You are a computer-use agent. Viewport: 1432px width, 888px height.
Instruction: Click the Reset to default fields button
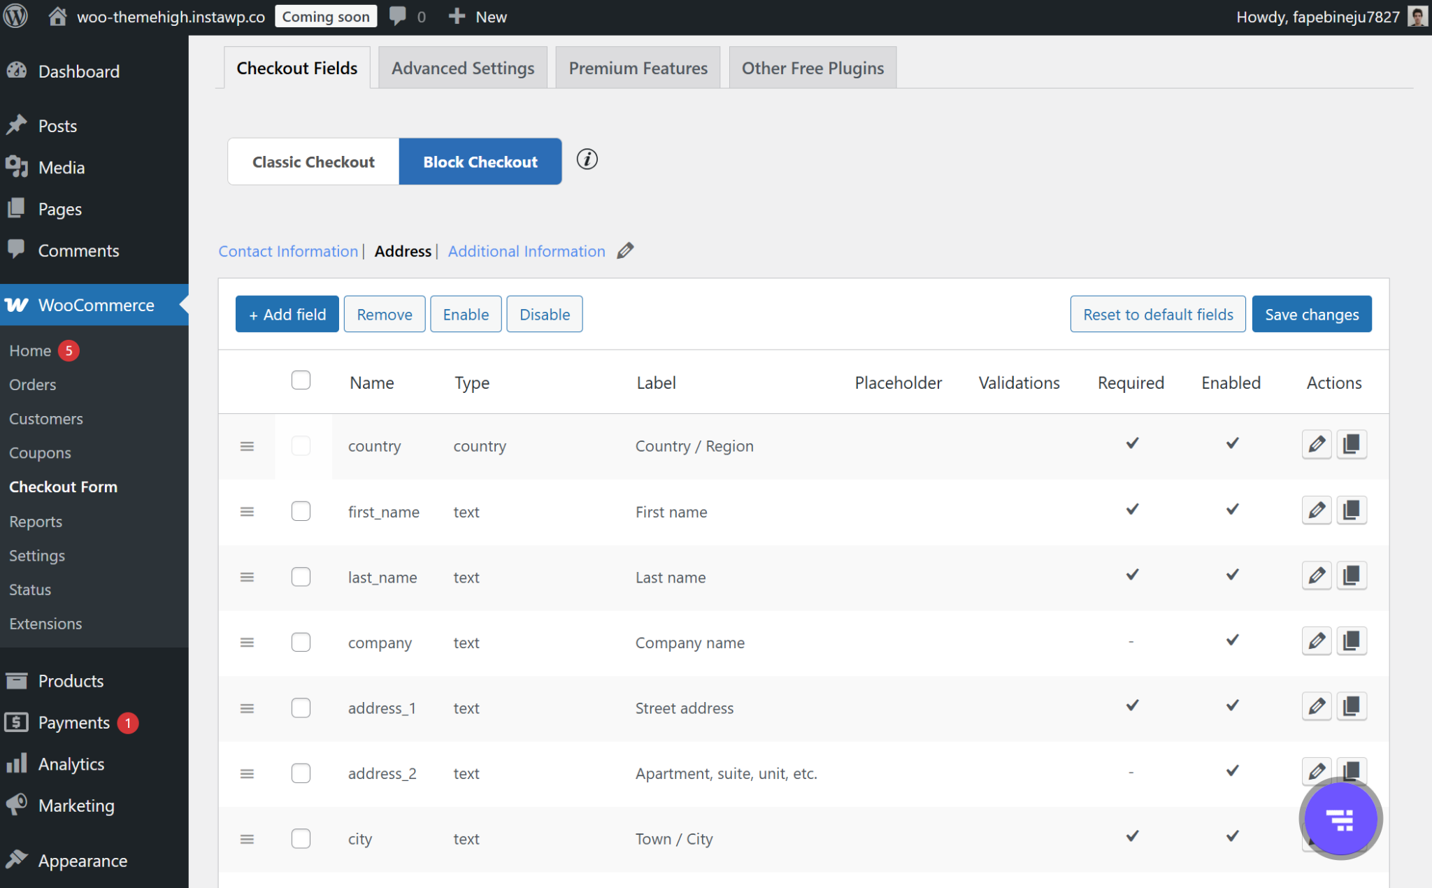[1157, 314]
